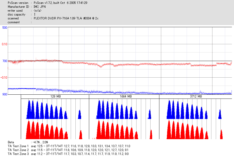Image resolution: width=234 pixels, height=157 pixels.
Task: Click the red -0.10 axis label
Action: click(x=4, y=78)
